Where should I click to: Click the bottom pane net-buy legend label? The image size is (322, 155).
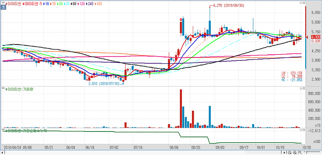26,131
